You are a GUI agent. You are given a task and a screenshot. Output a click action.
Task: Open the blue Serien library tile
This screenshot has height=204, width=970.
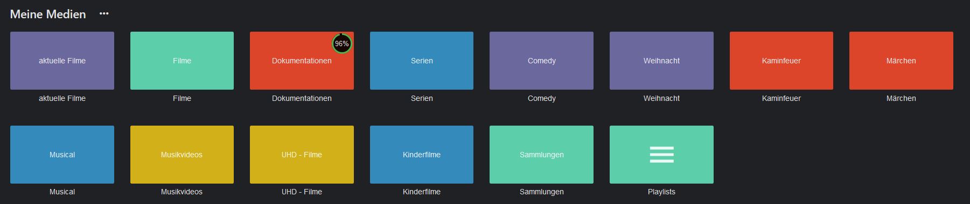tap(422, 61)
